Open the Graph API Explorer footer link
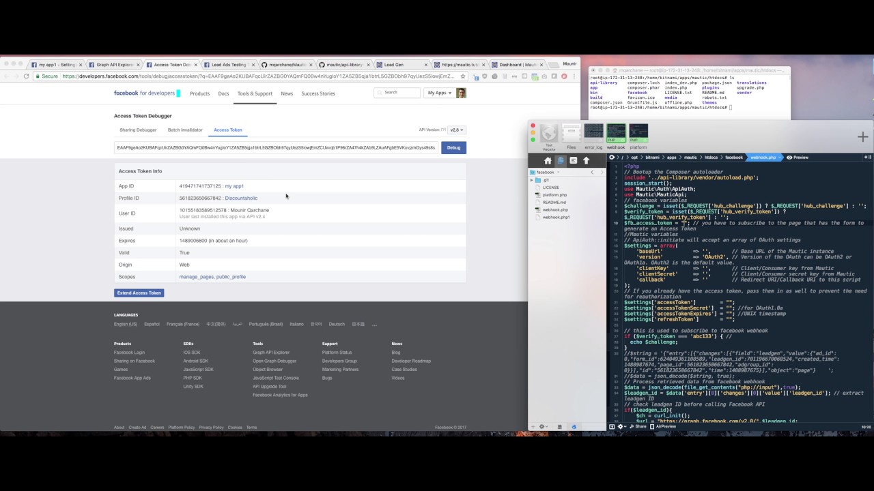This screenshot has width=874, height=491. point(271,353)
